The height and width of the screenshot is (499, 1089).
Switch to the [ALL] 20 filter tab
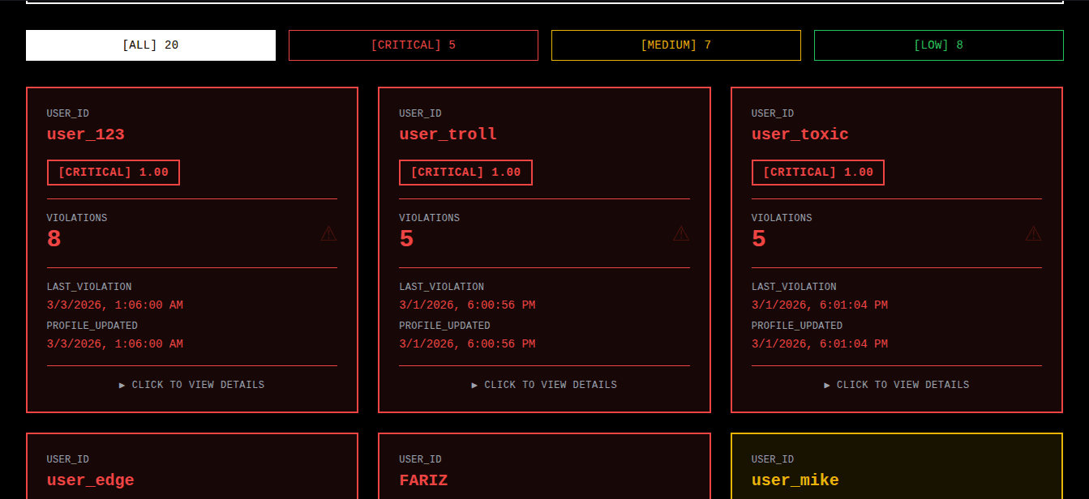point(151,45)
